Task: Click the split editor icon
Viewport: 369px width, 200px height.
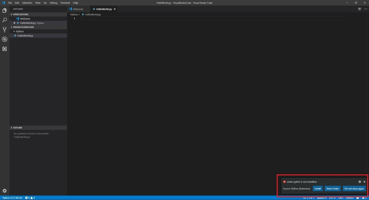Action: [x=359, y=9]
